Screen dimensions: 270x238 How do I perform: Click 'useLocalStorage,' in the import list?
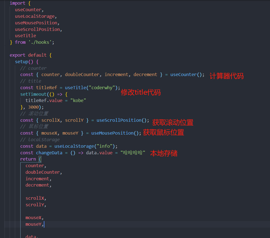coord(36,16)
